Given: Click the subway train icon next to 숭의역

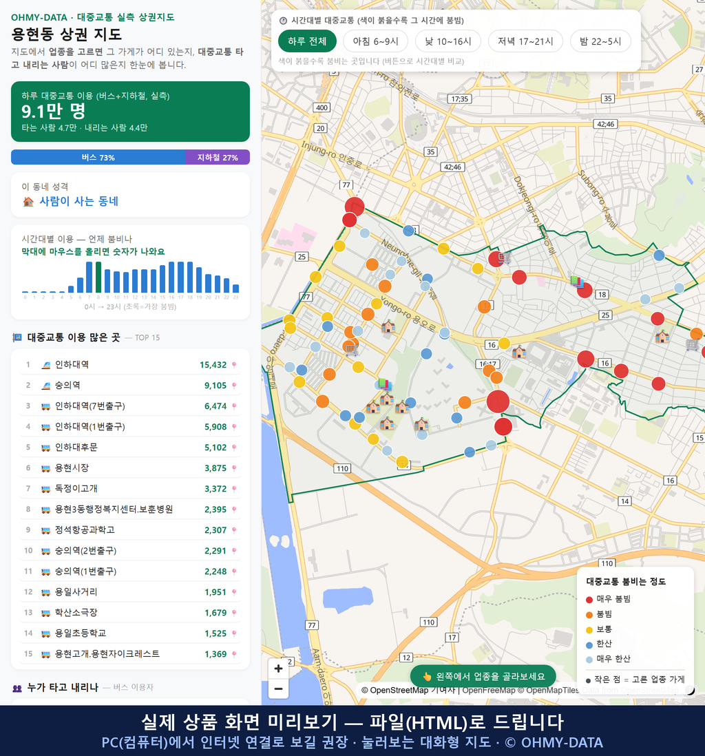Looking at the screenshot, I should coord(46,386).
